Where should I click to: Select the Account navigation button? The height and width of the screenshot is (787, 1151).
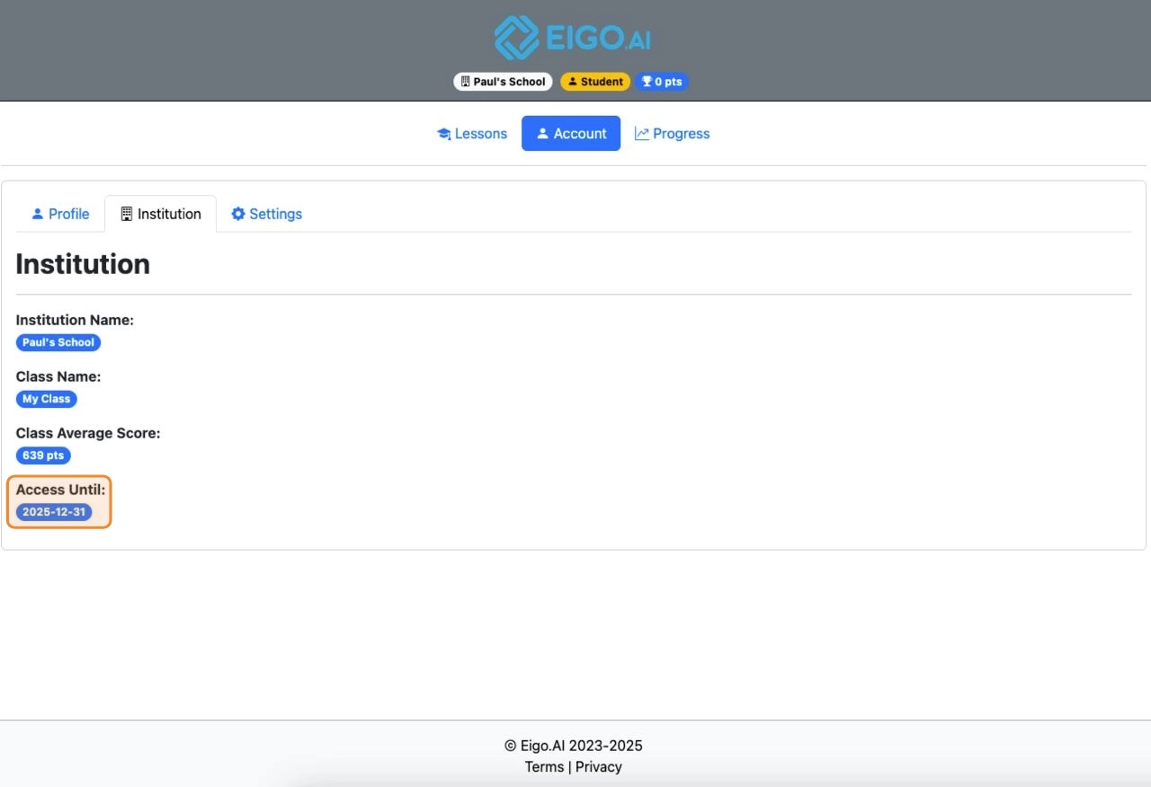pyautogui.click(x=571, y=134)
